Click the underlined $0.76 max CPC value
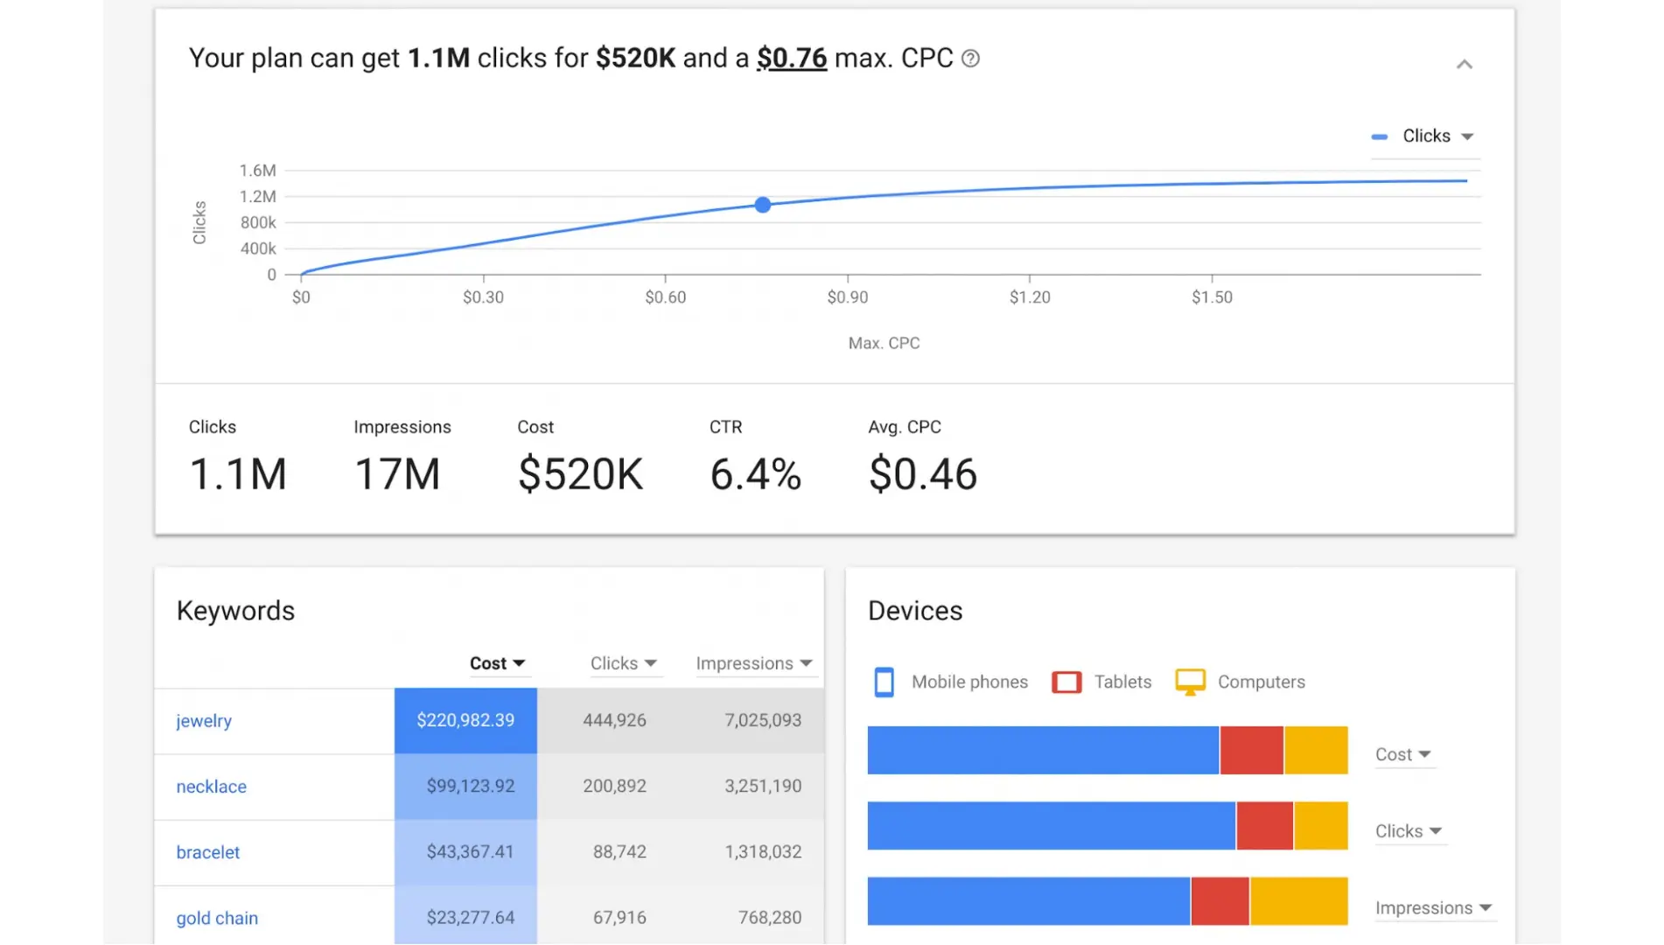 791,58
